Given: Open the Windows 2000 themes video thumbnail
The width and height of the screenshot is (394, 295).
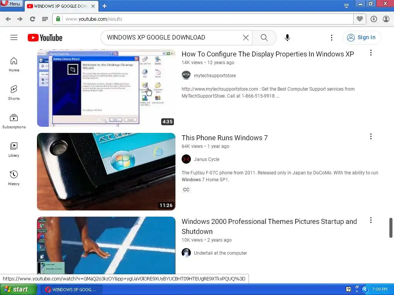Looking at the screenshot, I should click(x=106, y=245).
